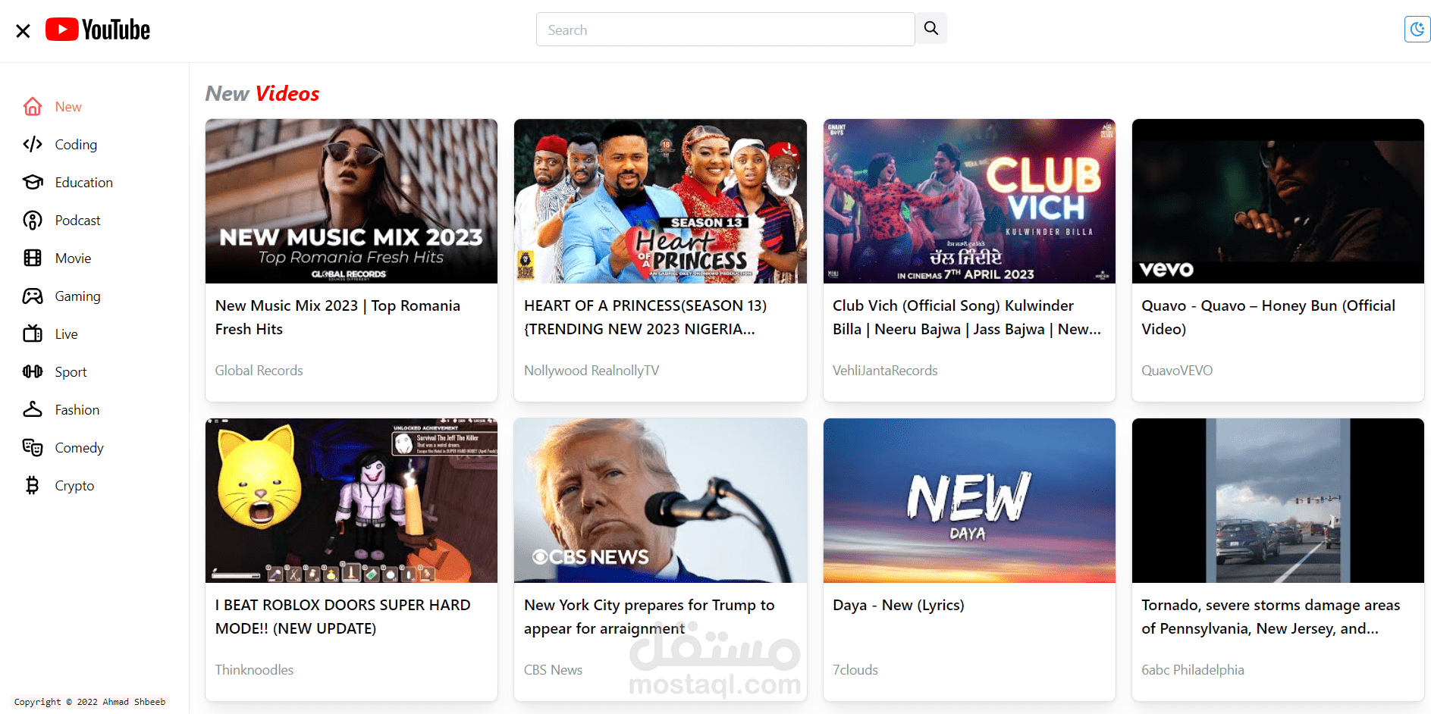Play the New Music Mix 2023 thumbnail
The height and width of the screenshot is (714, 1431).
pyautogui.click(x=351, y=201)
